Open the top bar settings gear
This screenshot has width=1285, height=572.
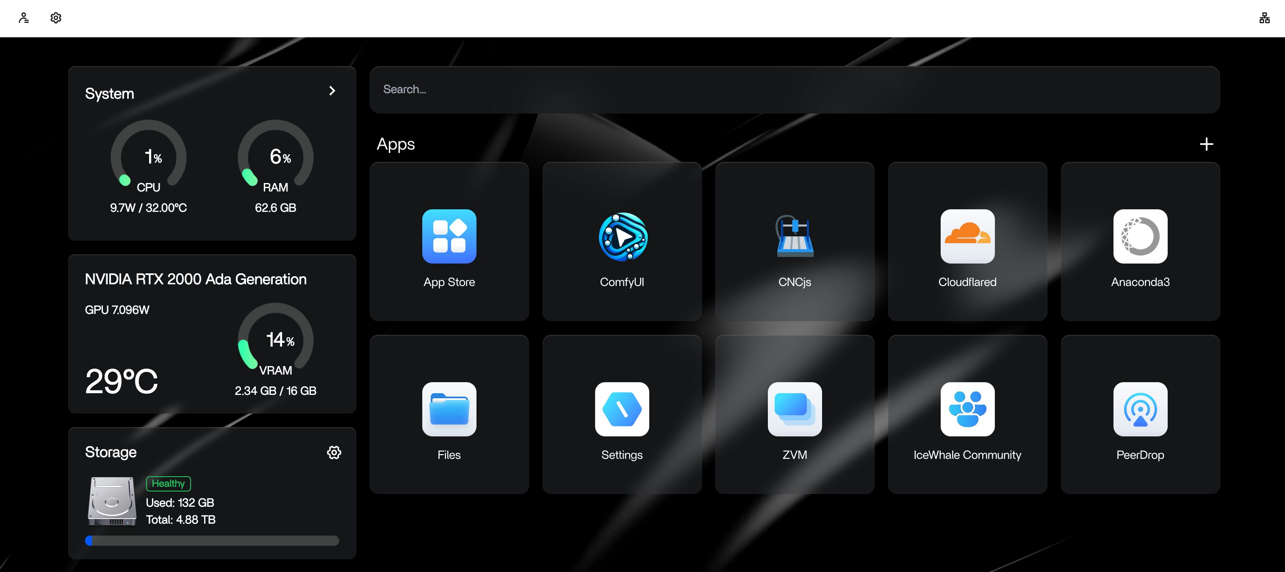(56, 18)
